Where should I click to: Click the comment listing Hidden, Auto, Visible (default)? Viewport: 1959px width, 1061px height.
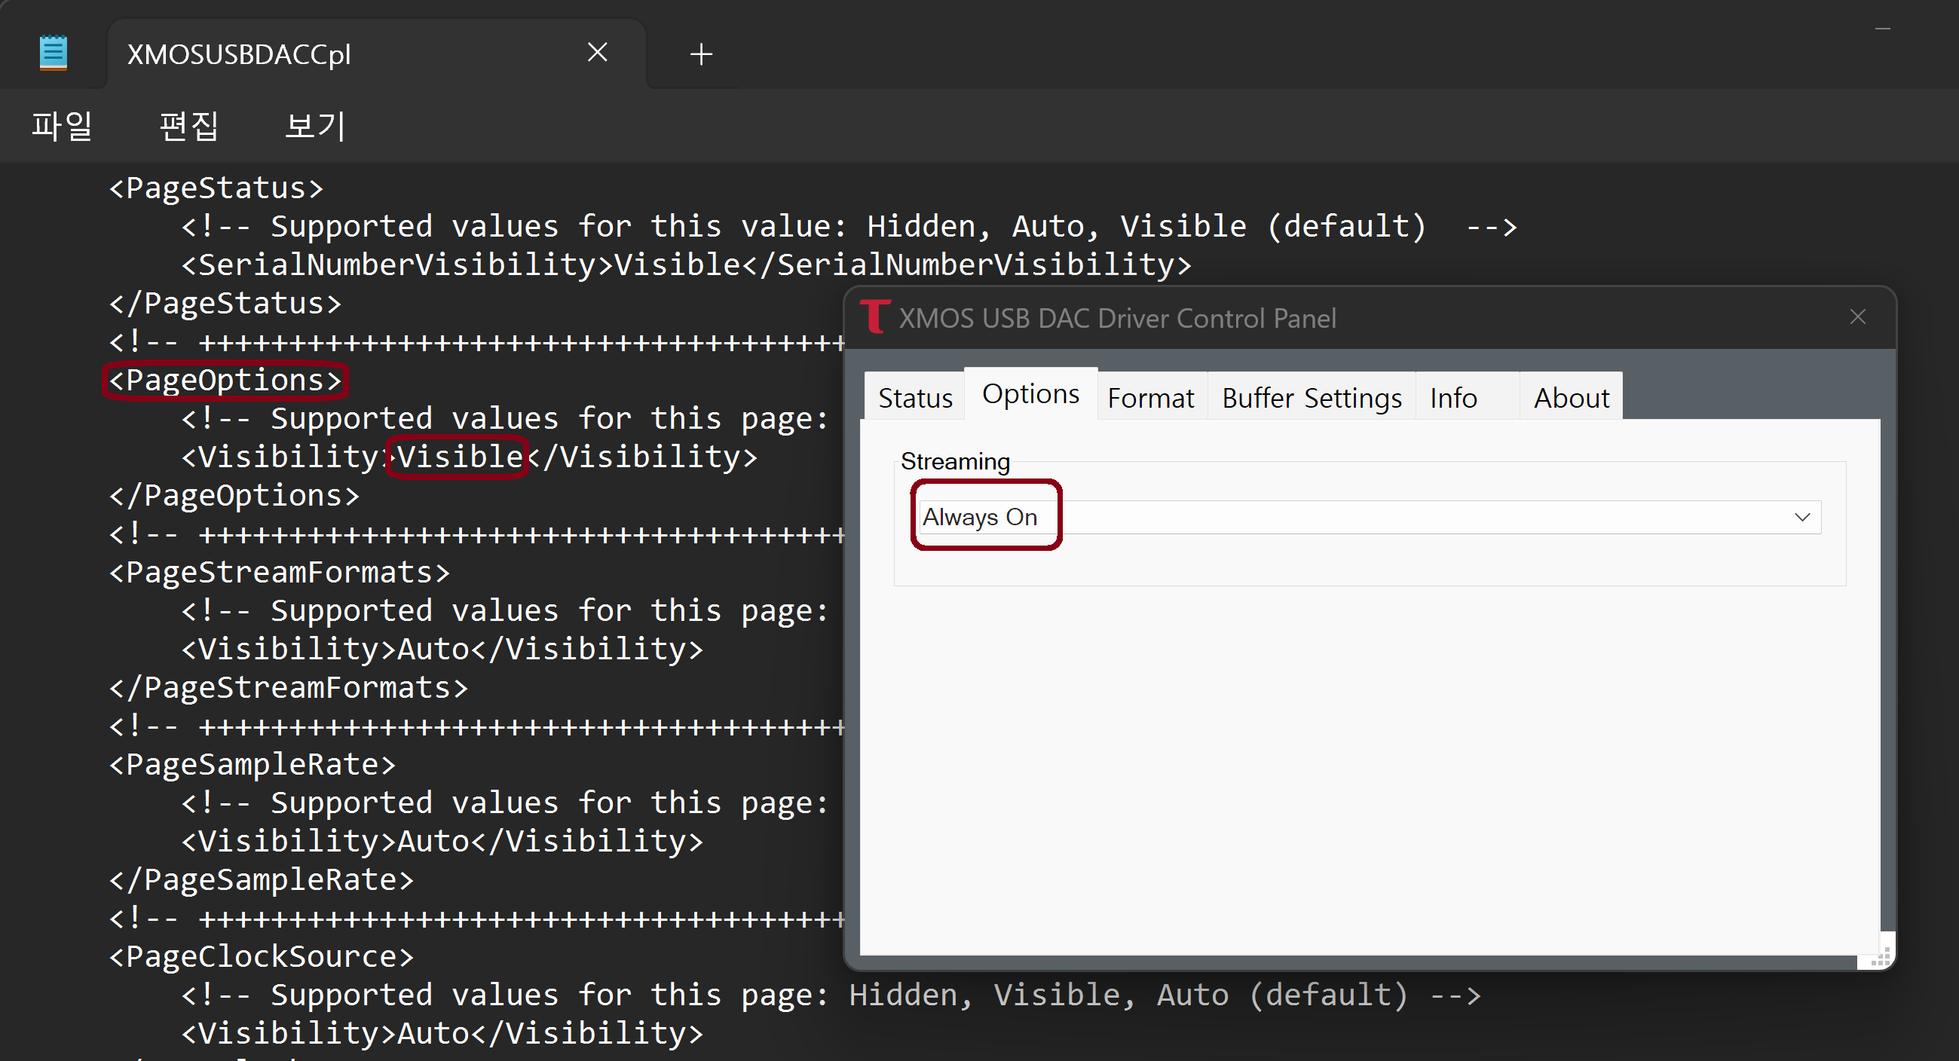849,226
